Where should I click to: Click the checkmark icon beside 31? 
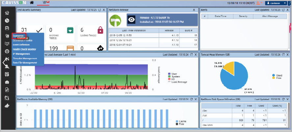[39, 30]
